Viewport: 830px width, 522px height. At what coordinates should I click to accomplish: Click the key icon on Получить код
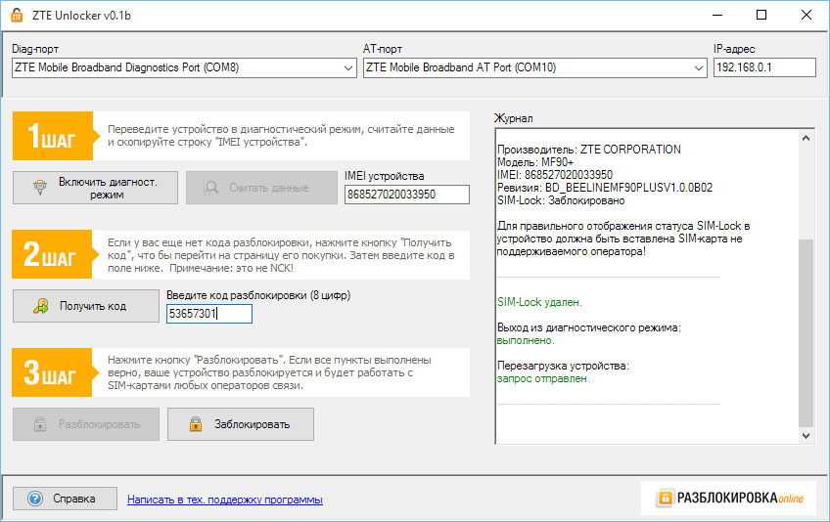(40, 306)
